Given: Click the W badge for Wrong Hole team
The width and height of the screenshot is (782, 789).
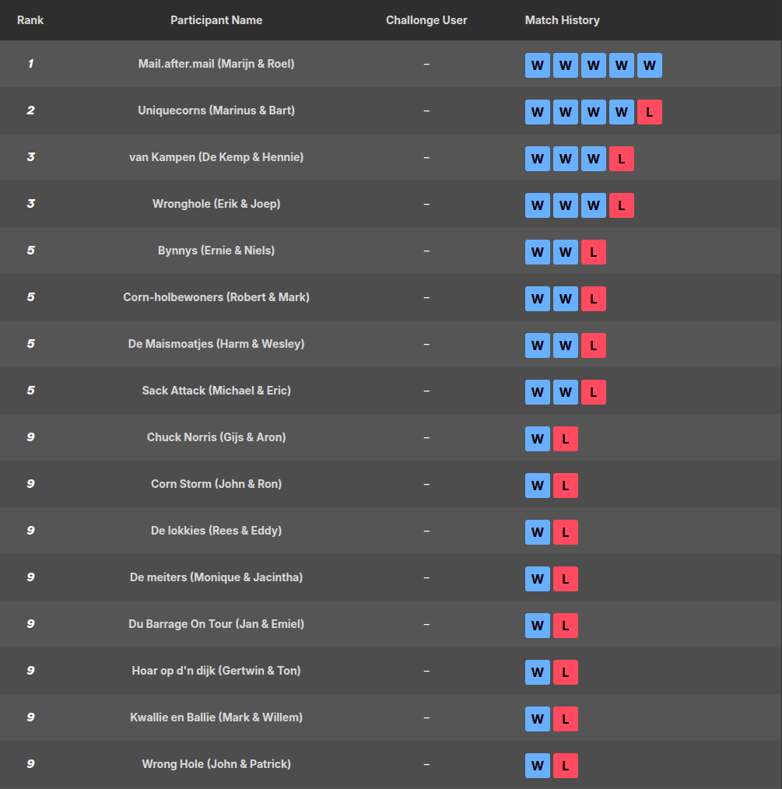Looking at the screenshot, I should 537,766.
